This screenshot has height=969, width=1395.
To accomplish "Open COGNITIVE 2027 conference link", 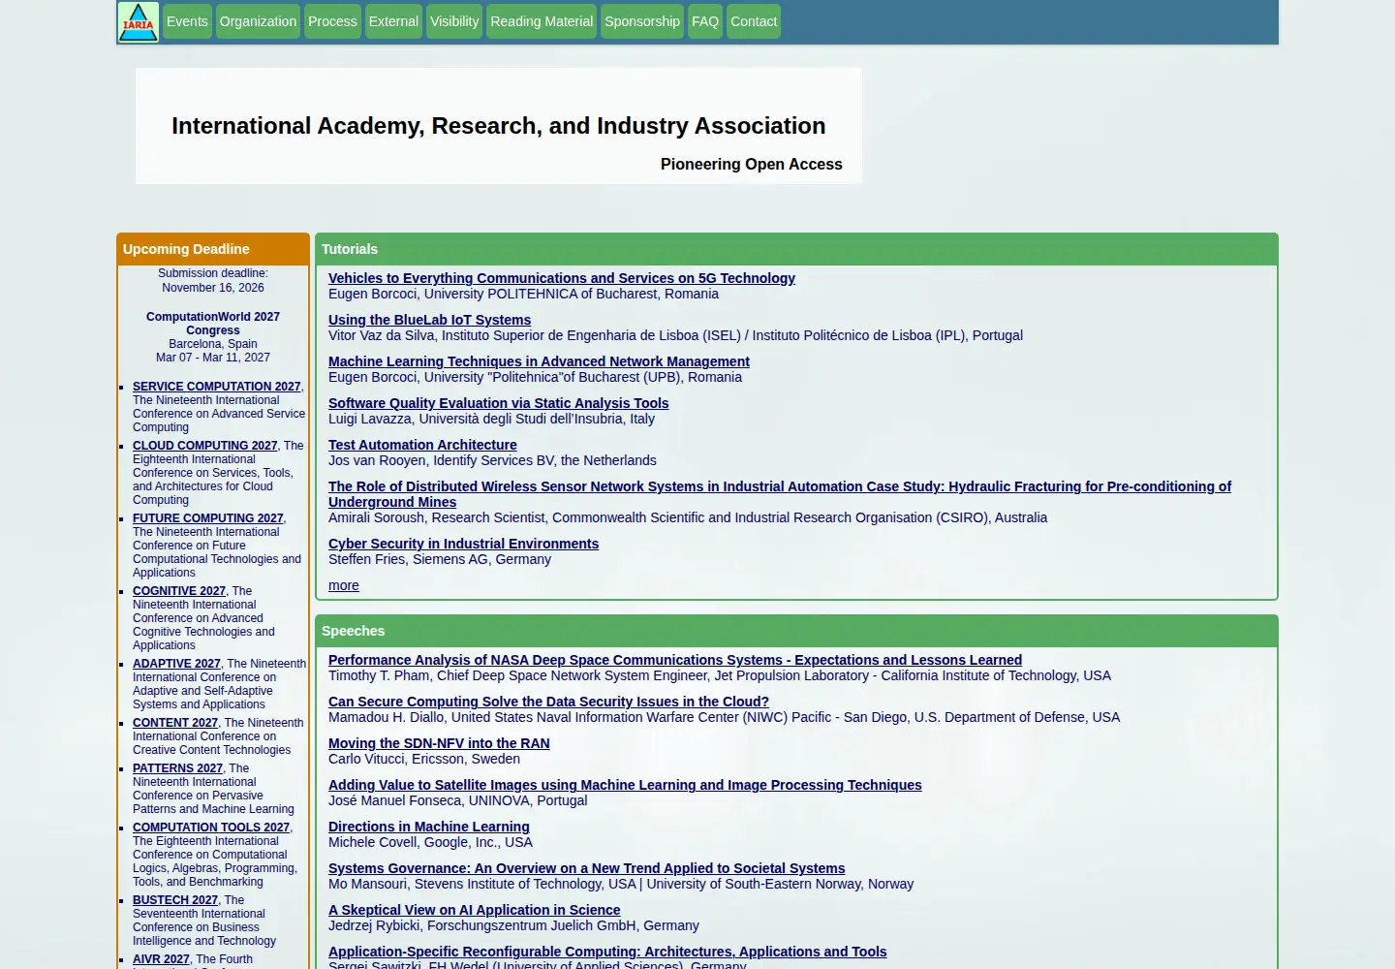I will pos(179,591).
